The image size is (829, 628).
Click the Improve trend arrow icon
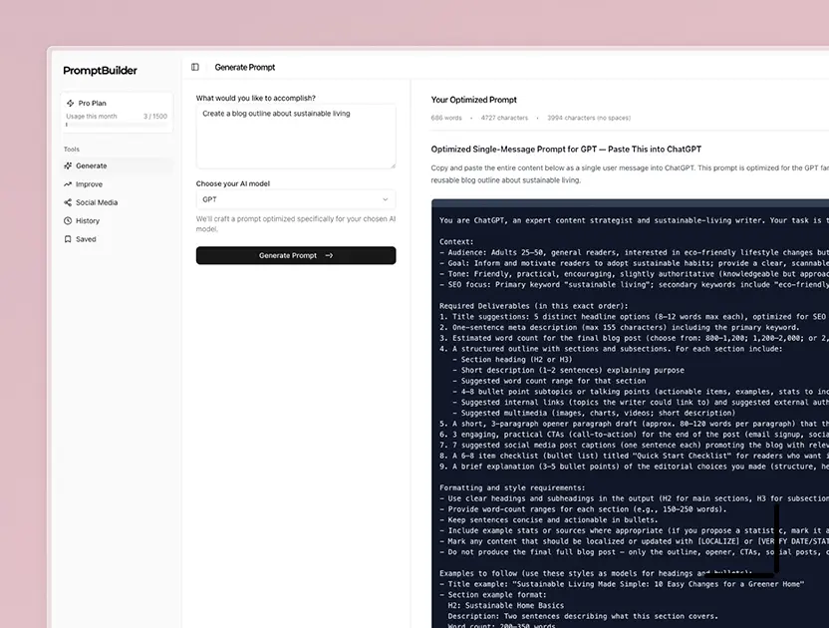point(68,184)
